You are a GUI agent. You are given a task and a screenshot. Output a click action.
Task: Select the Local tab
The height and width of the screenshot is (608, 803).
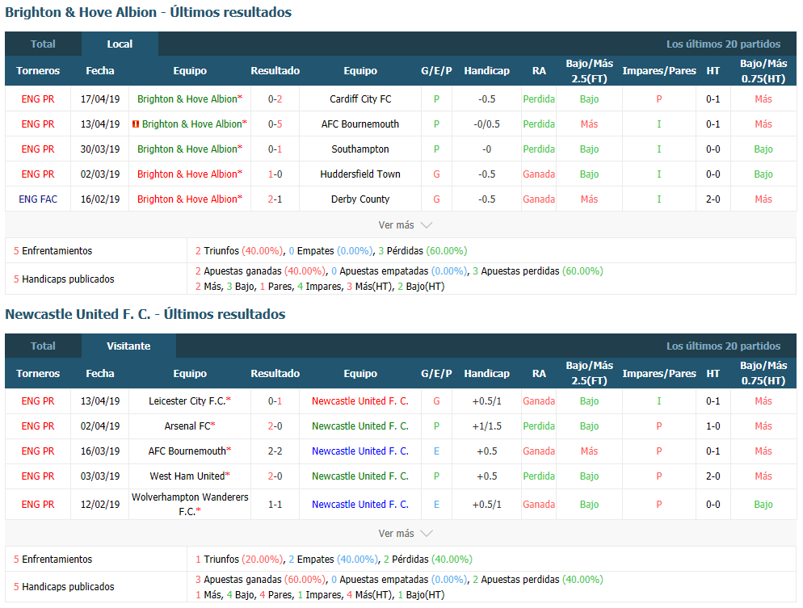coord(120,44)
